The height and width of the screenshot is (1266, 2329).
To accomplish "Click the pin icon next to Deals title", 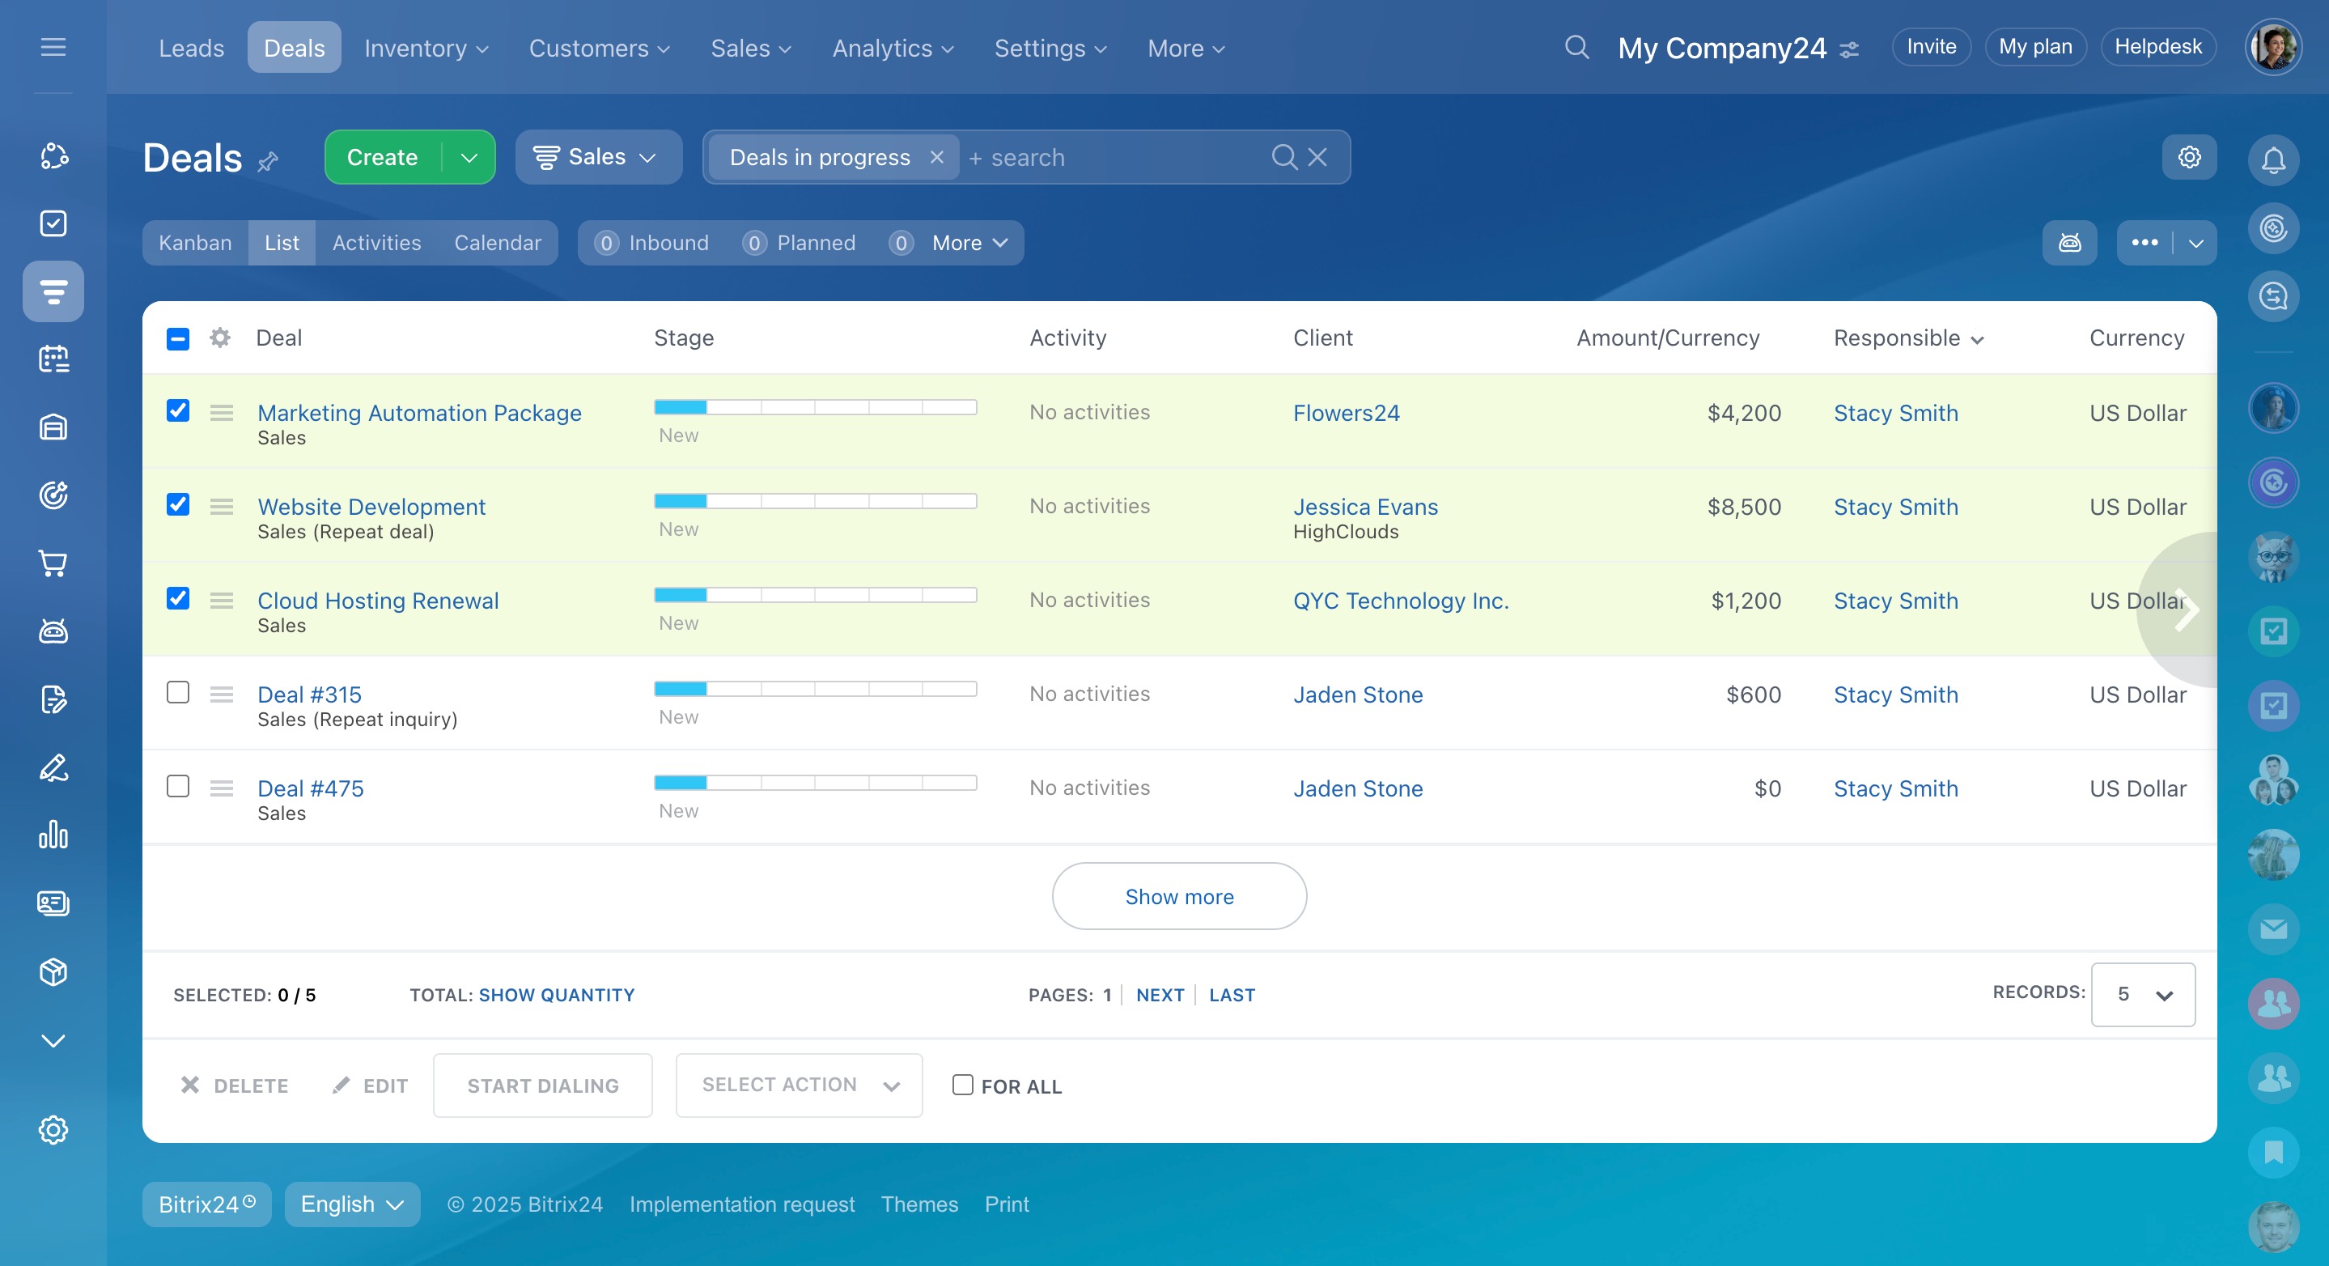I will coord(268,162).
